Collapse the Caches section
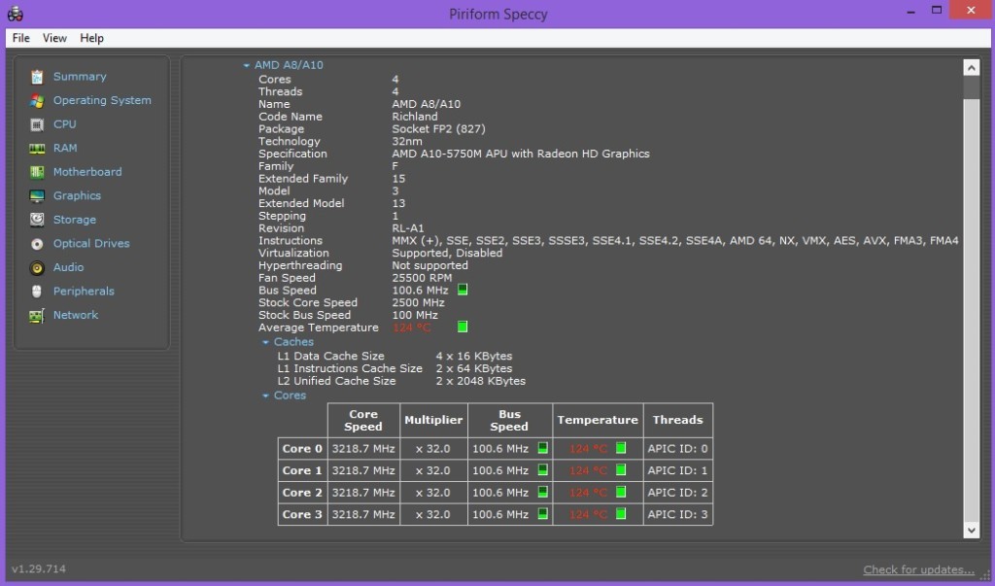Screen dimensions: 995x586 click(265, 342)
